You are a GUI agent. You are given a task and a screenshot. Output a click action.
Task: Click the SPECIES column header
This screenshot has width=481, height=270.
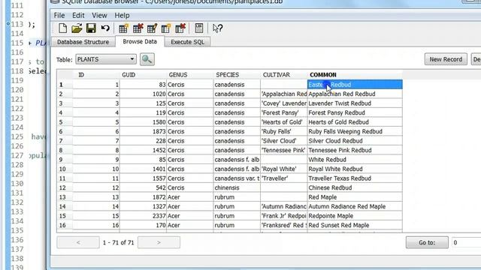coord(237,75)
